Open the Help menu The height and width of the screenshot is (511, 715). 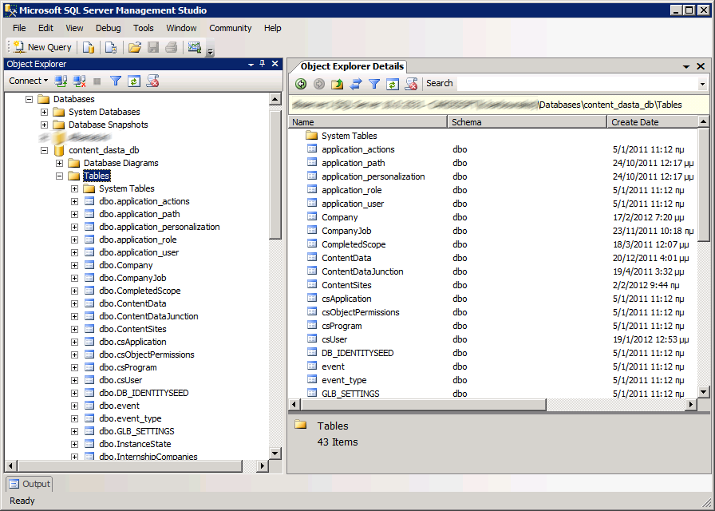coord(272,28)
